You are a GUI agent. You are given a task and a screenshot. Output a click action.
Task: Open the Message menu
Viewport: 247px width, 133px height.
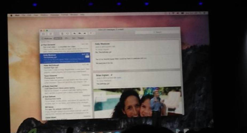pos(54,15)
